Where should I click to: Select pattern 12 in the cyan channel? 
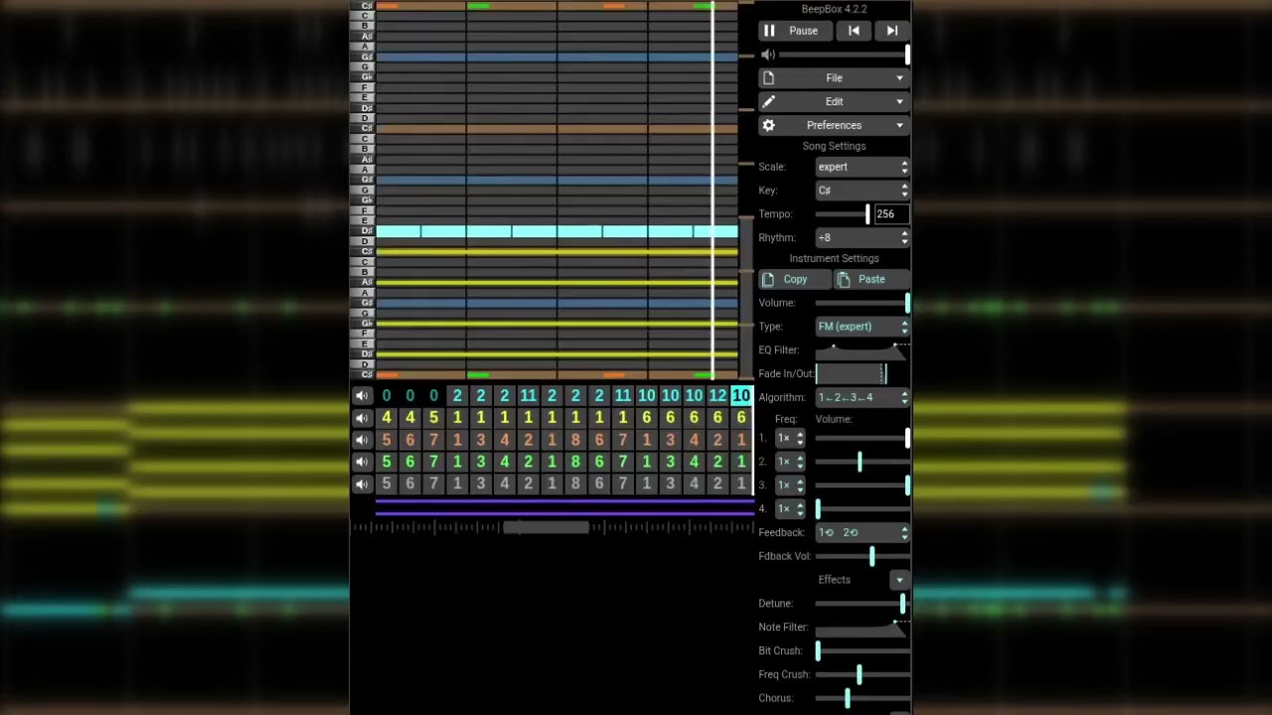coord(717,396)
